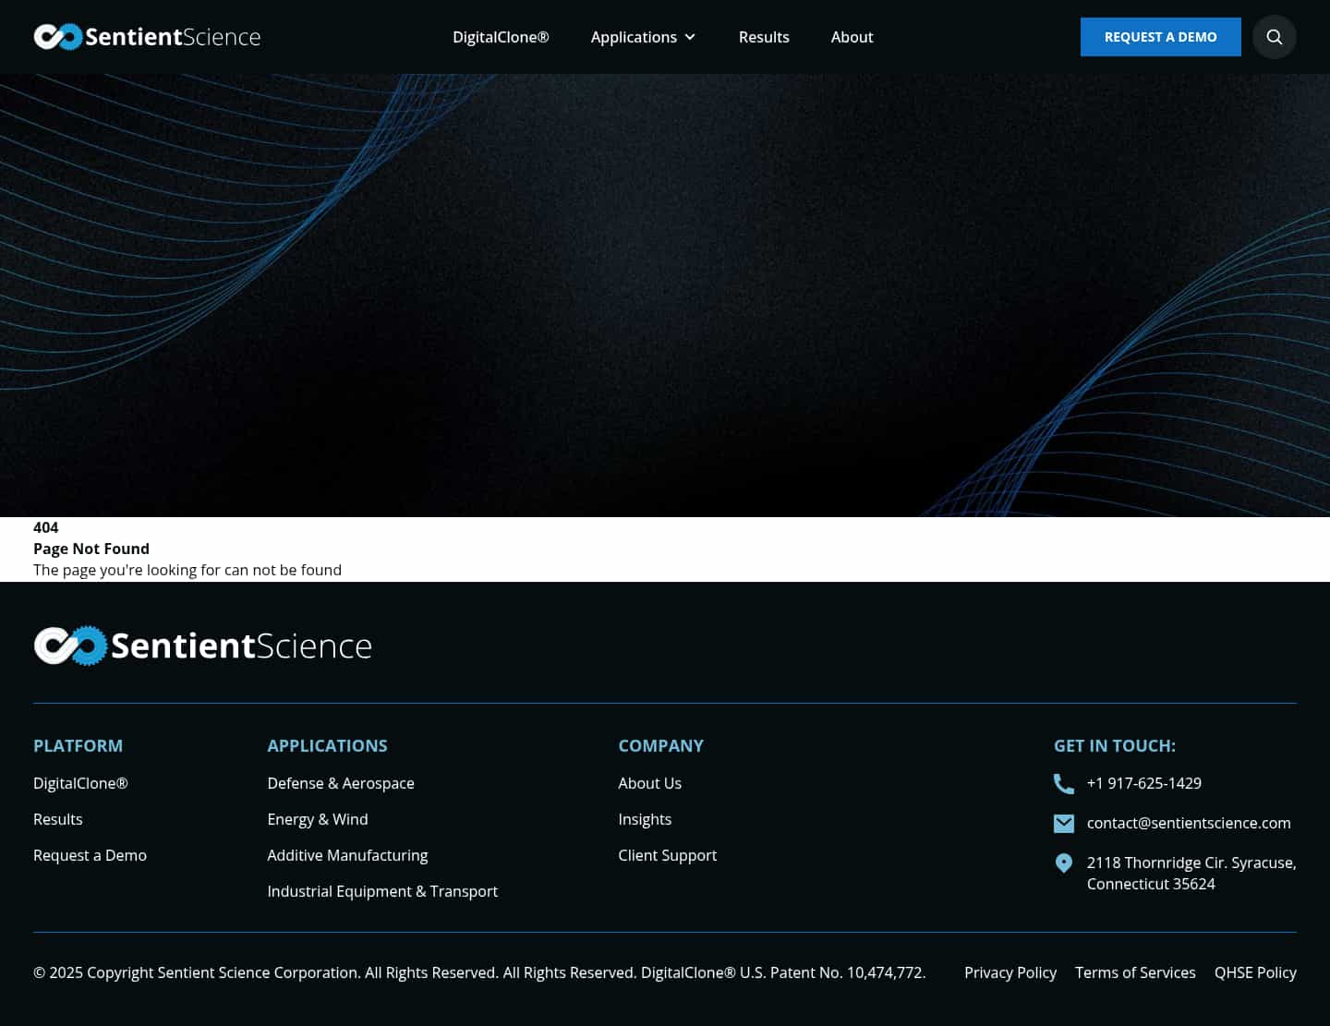Open the Applications menu to see options

(635, 37)
